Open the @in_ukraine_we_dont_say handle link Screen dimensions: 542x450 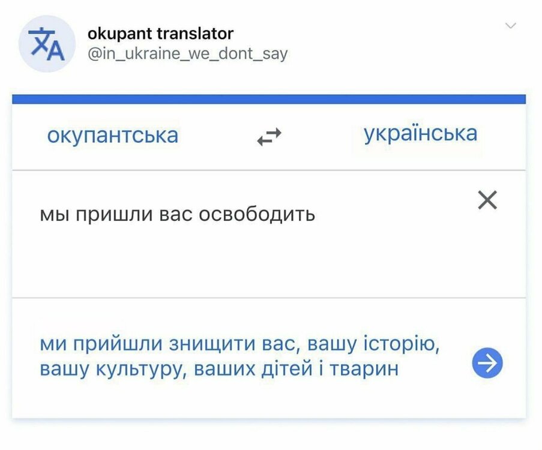187,54
